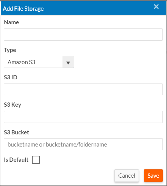Click blank area beside the Is Default checkbox

point(101,160)
